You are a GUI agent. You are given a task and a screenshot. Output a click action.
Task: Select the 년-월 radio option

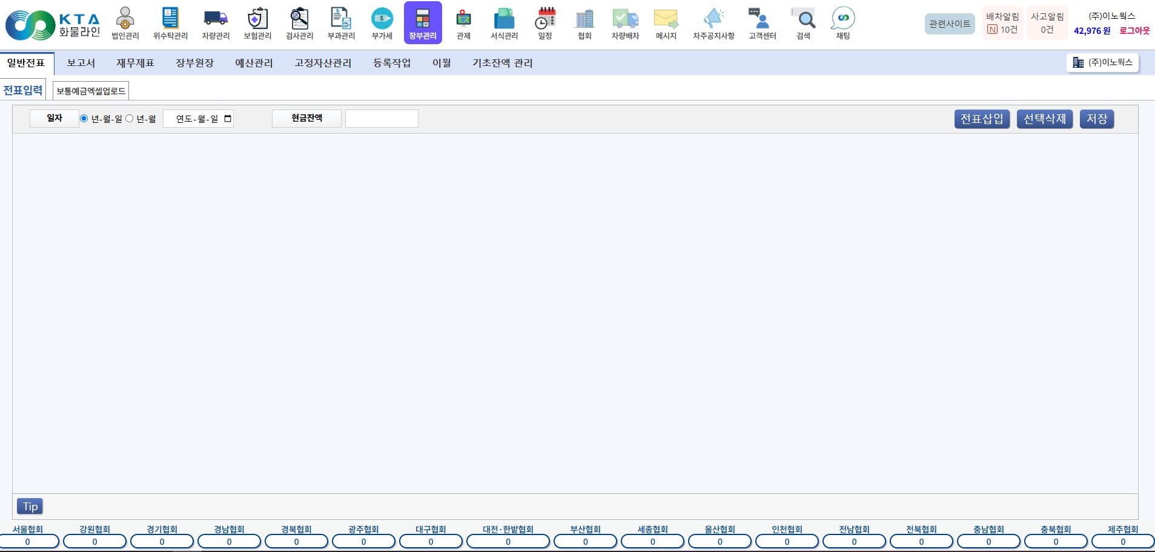(130, 119)
